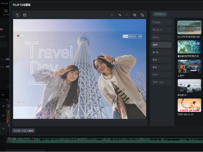This screenshot has height=152, width=203.
Task: Click テンプレートとして保存 button
Action: [x=23, y=130]
